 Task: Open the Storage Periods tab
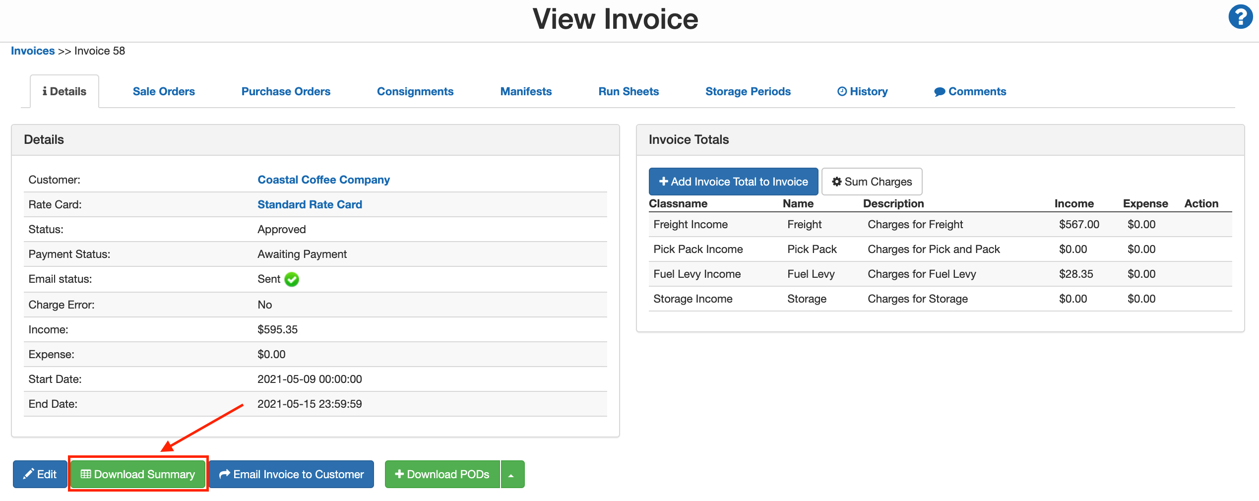click(x=748, y=91)
